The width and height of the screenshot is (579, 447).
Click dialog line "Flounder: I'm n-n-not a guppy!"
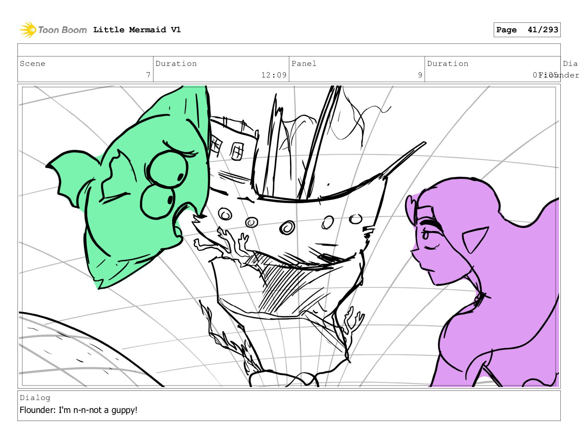pyautogui.click(x=79, y=410)
